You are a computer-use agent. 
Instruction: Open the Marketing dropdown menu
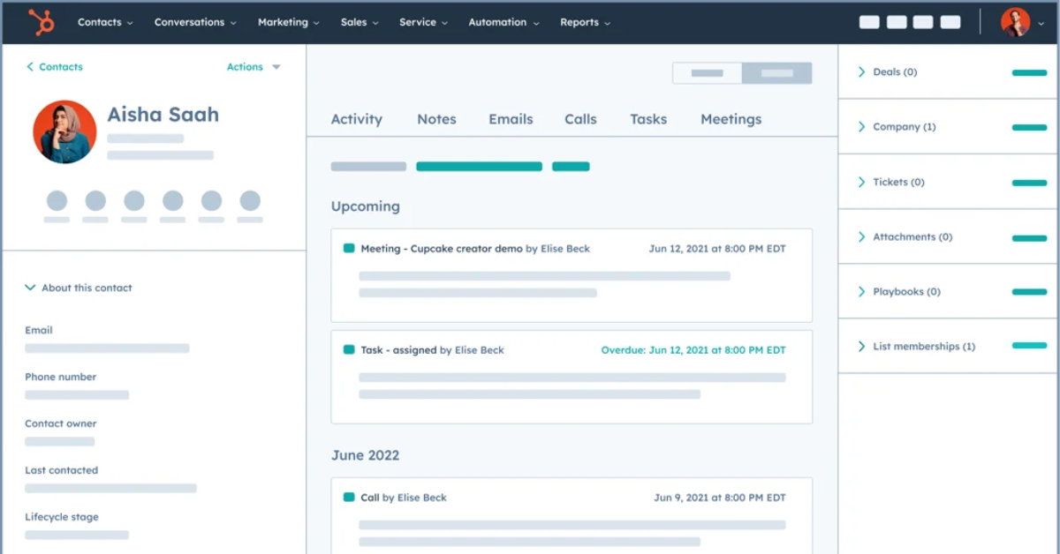289,23
